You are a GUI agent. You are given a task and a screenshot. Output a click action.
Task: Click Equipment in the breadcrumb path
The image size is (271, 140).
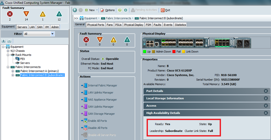tap(91, 18)
